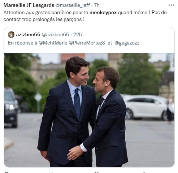Viewport: 178px width, 173px height.
Task: Click the @MchtMarie mention
Action: point(53,43)
